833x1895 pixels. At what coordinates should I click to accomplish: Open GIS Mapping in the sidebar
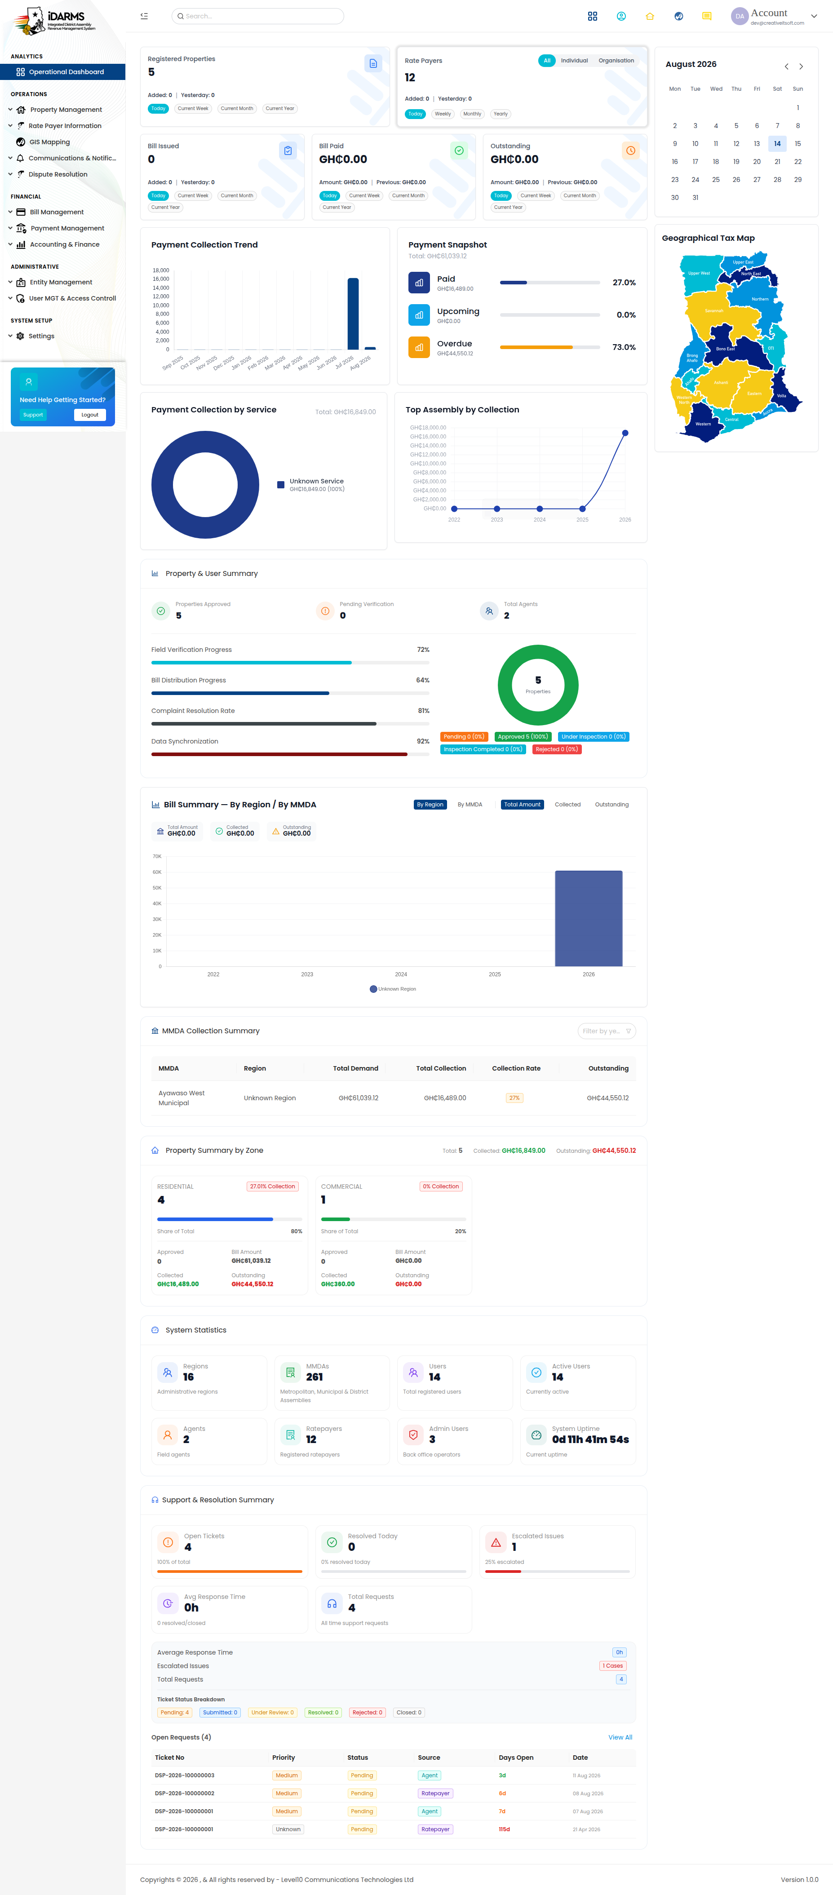(x=49, y=142)
